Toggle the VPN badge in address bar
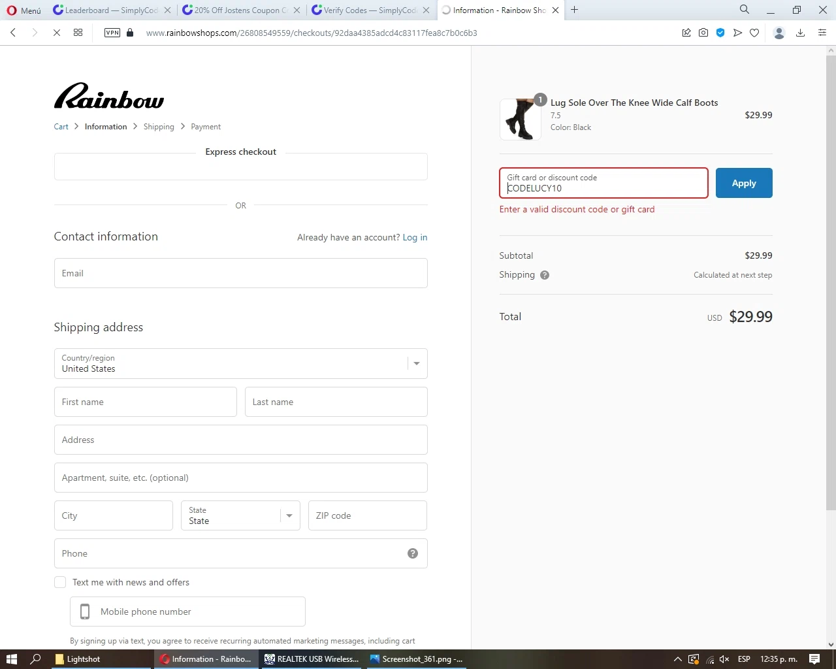The image size is (836, 669). click(x=112, y=33)
